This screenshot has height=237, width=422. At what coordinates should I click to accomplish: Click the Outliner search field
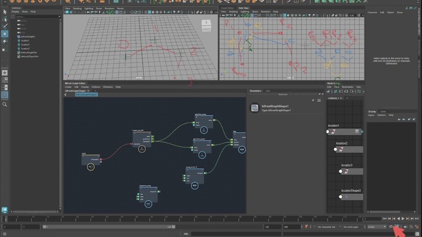click(38, 16)
